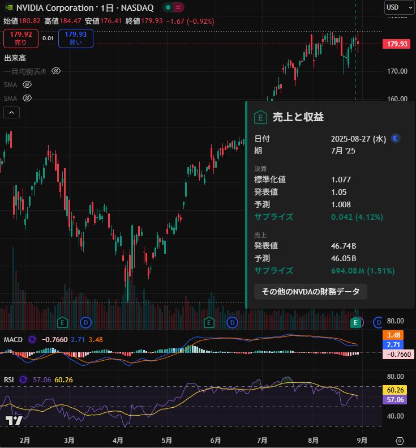Click the 179.92 売り sell button
The image size is (416, 448).
pyautogui.click(x=21, y=39)
